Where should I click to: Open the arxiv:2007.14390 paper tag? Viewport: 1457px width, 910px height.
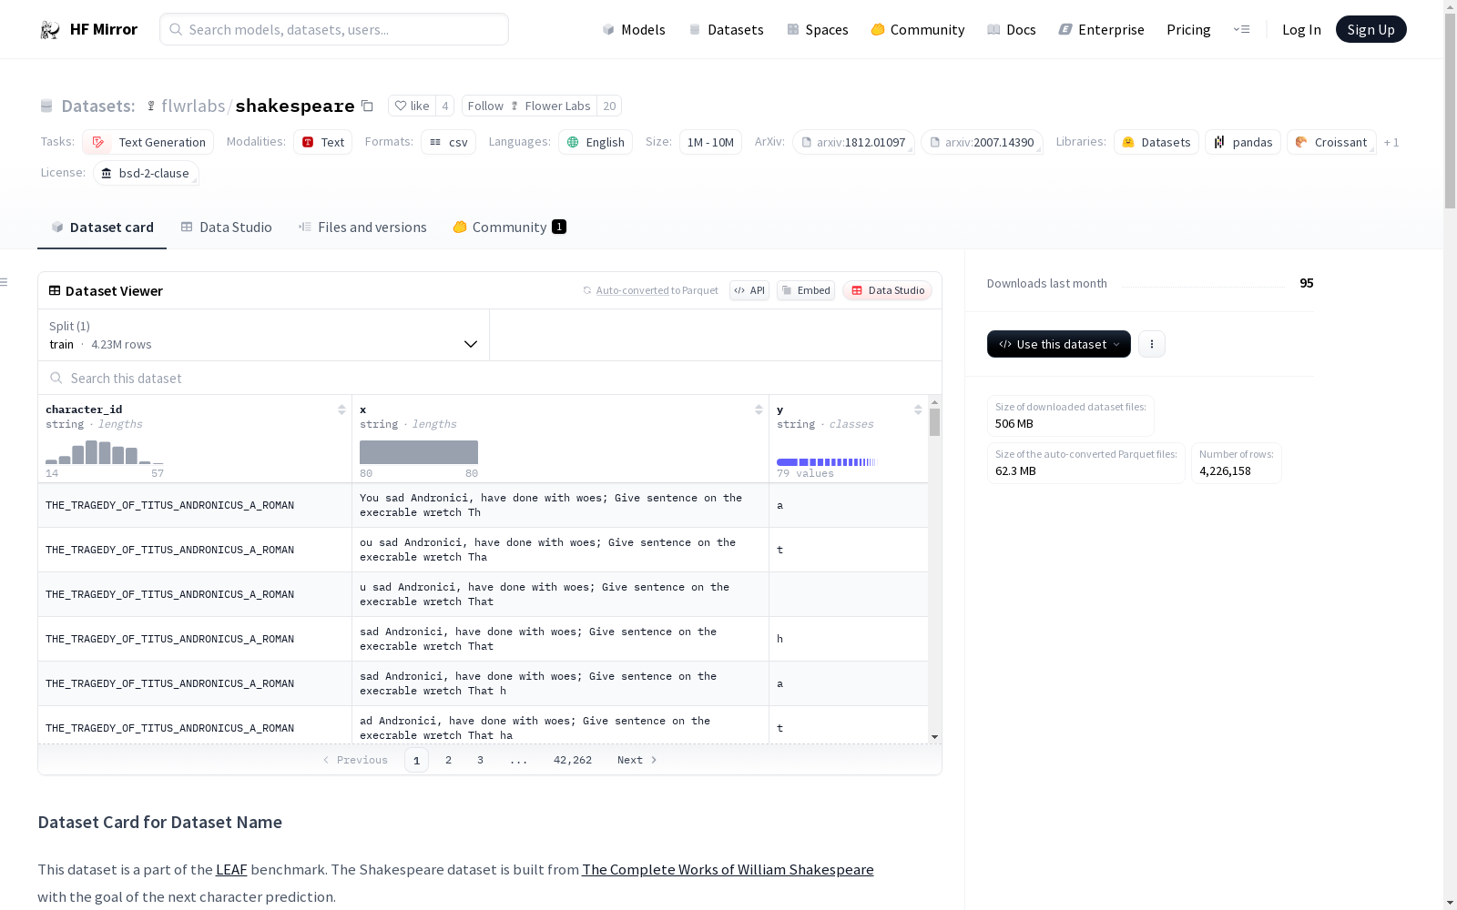point(982,142)
